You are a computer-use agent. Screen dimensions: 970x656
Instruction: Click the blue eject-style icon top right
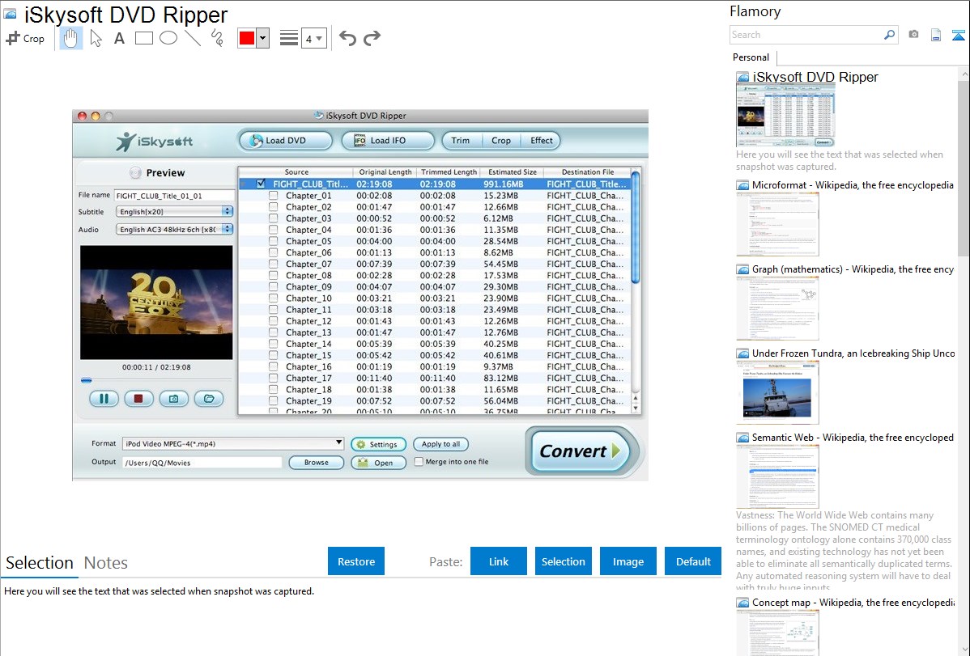(958, 35)
